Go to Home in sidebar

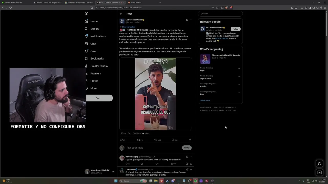click(x=91, y=21)
